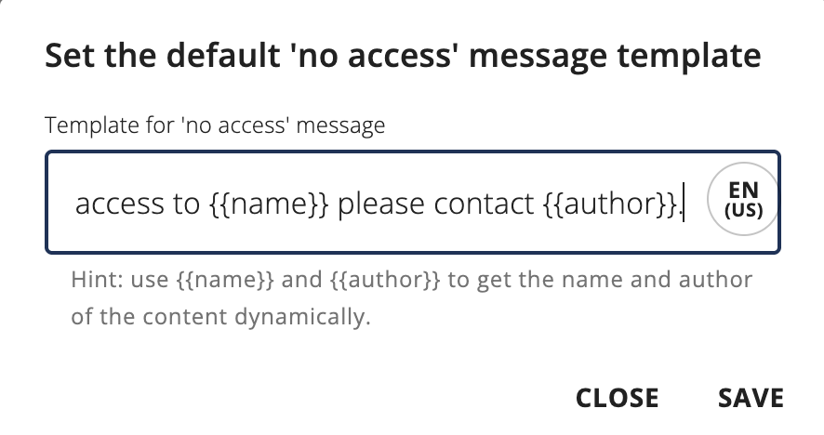This screenshot has width=824, height=435.
Task: Focus the 'no access' template input field
Action: pyautogui.click(x=372, y=202)
